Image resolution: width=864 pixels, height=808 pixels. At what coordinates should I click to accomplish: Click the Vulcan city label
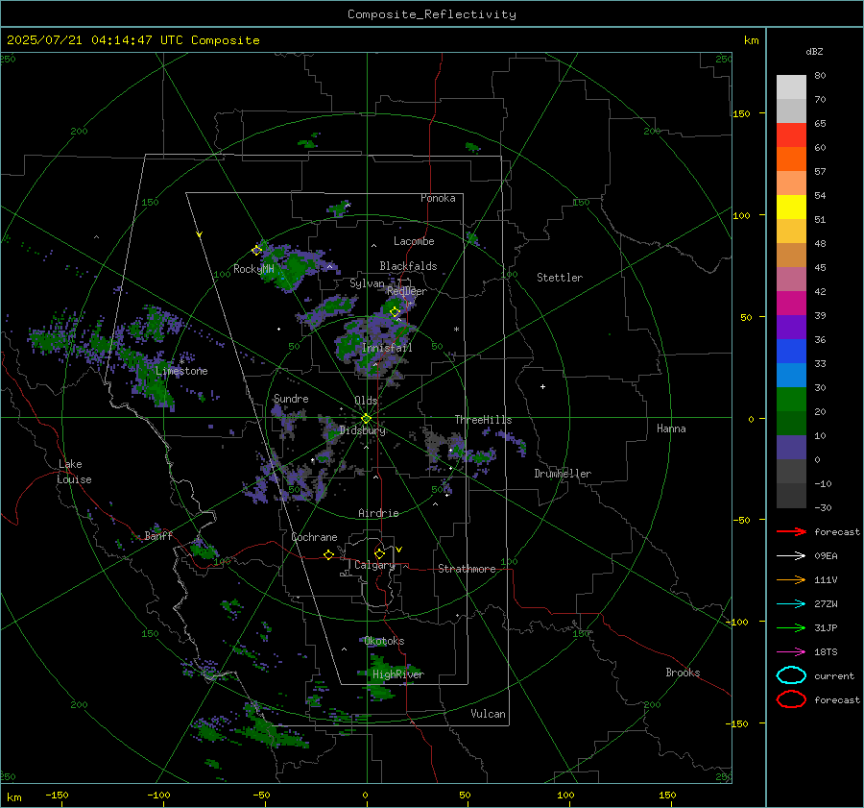click(488, 714)
